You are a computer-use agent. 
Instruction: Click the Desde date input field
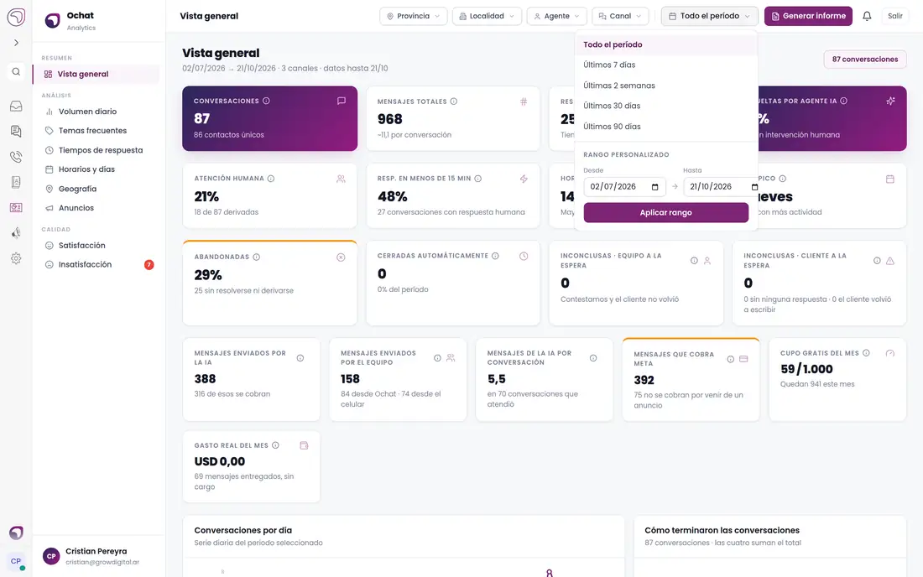point(624,187)
